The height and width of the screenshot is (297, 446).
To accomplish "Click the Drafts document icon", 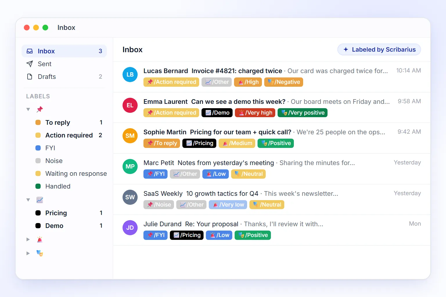I will point(30,77).
